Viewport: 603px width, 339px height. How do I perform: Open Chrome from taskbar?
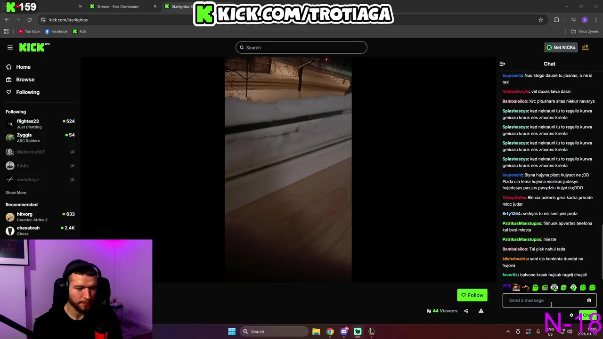pyautogui.click(x=330, y=331)
